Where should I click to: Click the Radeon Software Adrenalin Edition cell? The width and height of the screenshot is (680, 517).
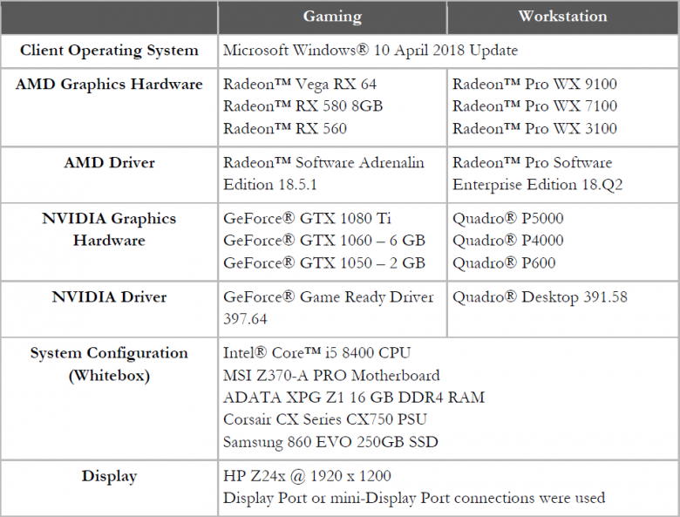click(323, 173)
